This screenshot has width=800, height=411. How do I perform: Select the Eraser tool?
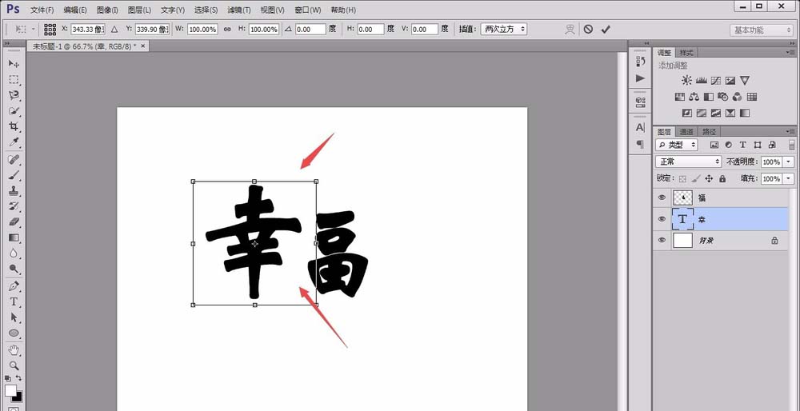pyautogui.click(x=14, y=221)
